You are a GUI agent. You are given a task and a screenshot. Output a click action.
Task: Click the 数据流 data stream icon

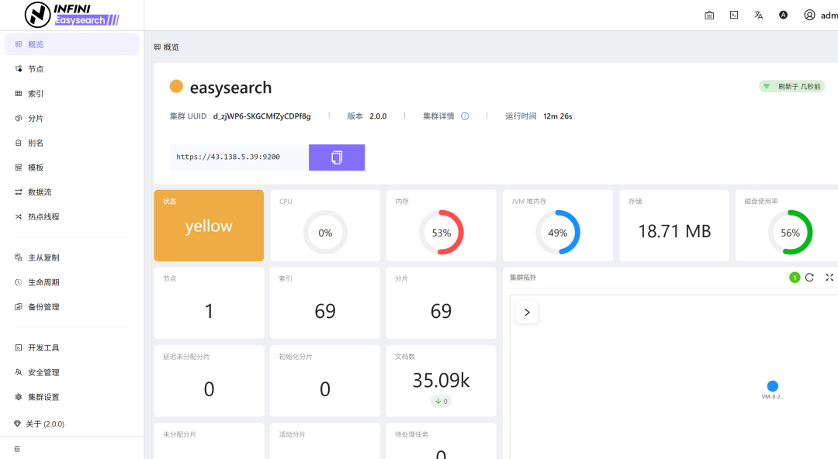[x=18, y=192]
